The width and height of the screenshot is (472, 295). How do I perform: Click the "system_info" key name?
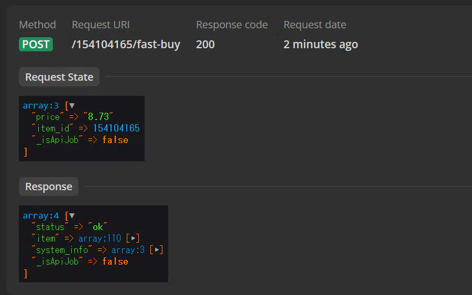pyautogui.click(x=62, y=250)
